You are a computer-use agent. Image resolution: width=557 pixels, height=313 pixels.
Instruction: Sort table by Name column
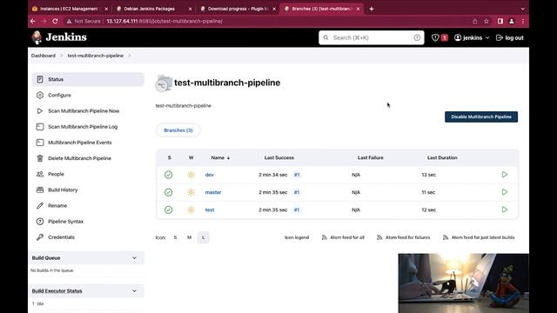pyautogui.click(x=220, y=157)
